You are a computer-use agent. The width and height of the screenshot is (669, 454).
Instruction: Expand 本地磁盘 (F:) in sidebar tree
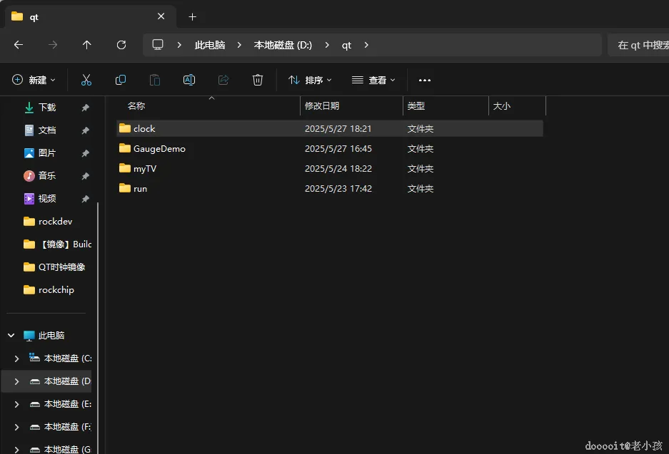pyautogui.click(x=16, y=427)
